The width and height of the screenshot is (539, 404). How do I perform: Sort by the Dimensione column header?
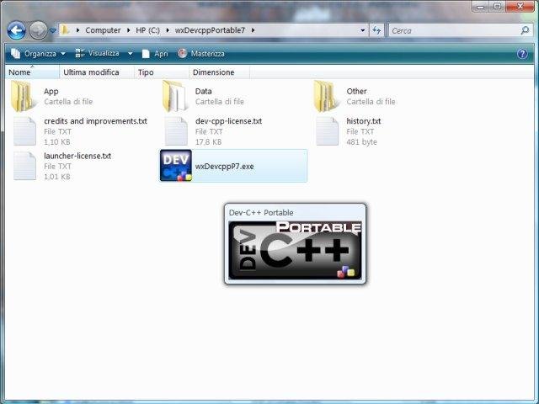tap(219, 72)
